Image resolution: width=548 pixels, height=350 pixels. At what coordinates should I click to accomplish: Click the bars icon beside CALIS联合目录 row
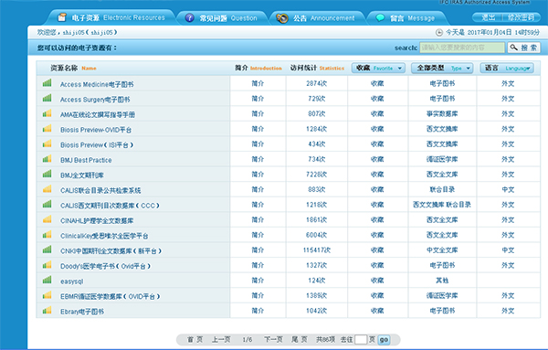pos(47,189)
